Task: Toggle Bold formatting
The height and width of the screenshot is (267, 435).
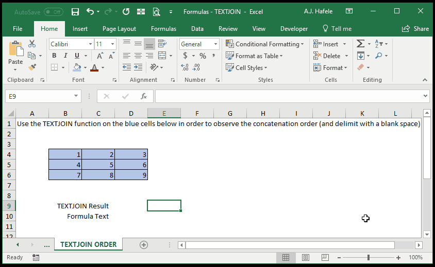Action: coord(55,56)
